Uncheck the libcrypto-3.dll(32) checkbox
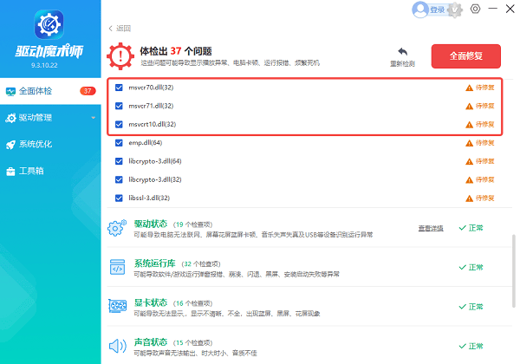 (x=119, y=179)
